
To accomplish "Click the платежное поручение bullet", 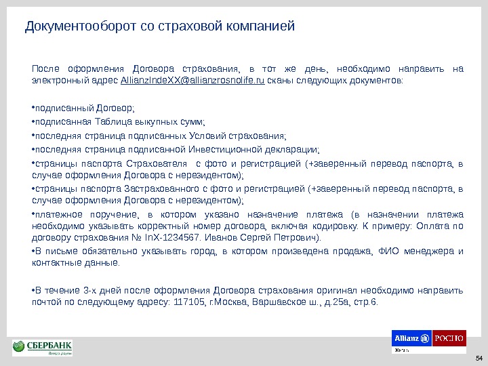I will pos(247,226).
